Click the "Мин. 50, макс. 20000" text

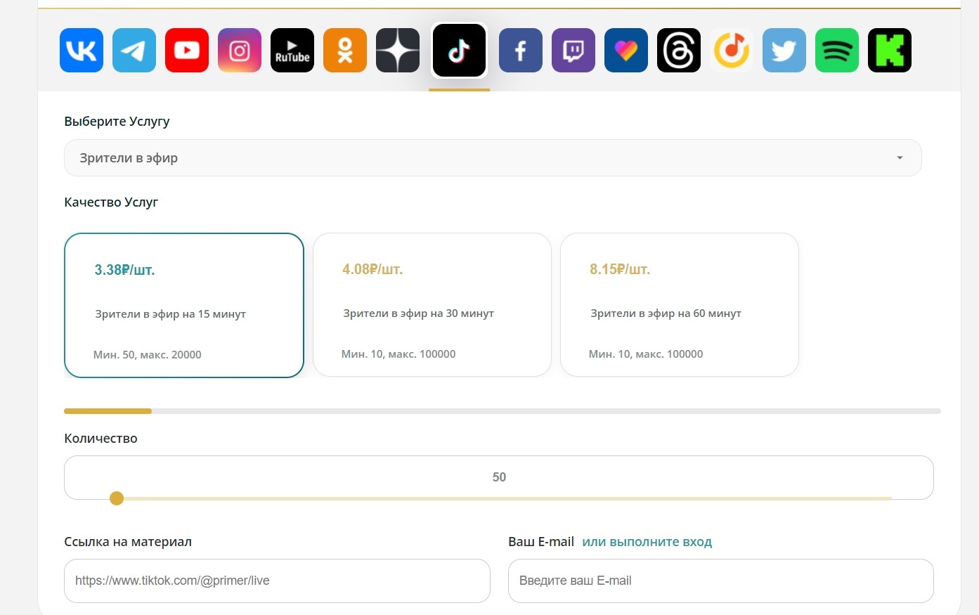148,355
